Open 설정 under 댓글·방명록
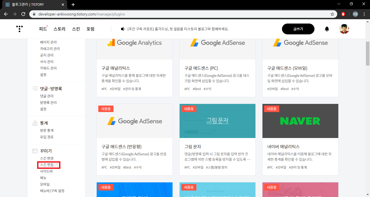 [43, 109]
